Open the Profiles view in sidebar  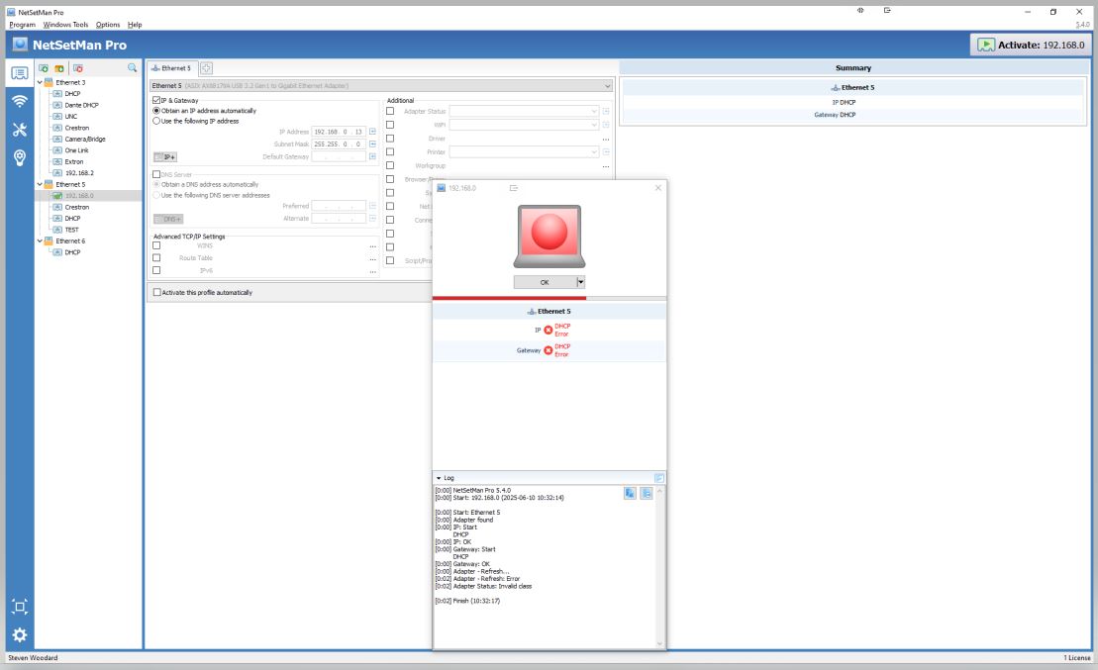20,73
